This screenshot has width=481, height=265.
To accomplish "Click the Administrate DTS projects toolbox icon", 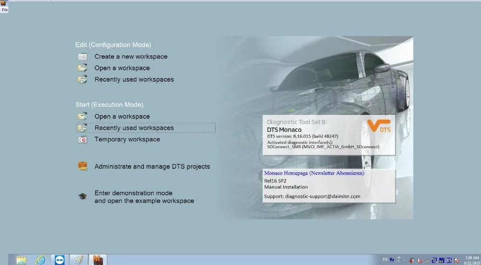I will coord(83,166).
